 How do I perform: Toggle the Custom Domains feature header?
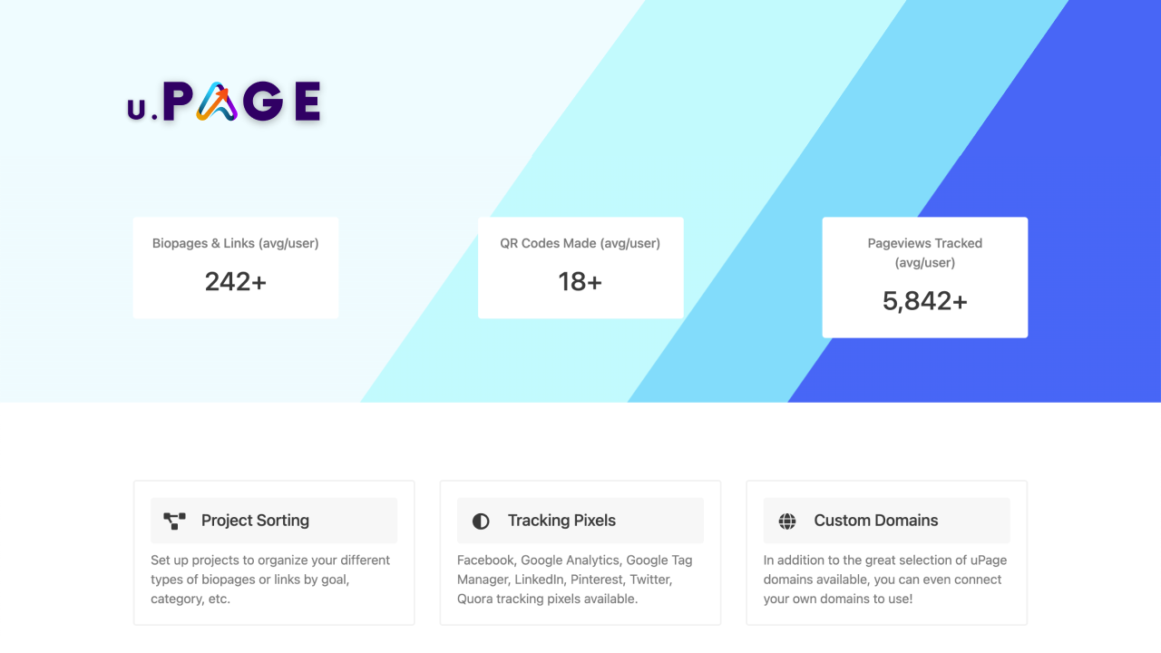886,520
